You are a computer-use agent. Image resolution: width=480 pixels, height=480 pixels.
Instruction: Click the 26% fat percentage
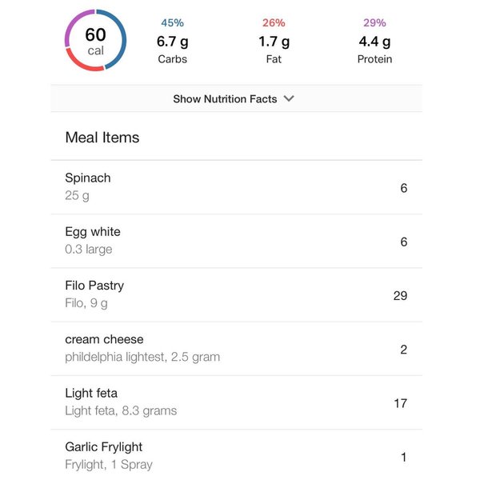274,23
